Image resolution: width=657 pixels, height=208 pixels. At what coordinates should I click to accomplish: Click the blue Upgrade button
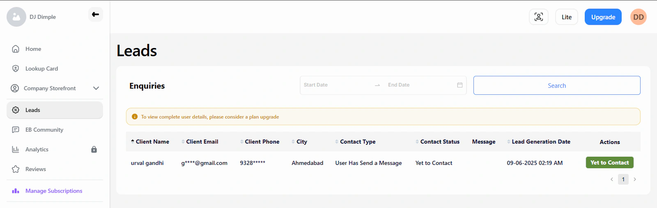[x=603, y=17]
